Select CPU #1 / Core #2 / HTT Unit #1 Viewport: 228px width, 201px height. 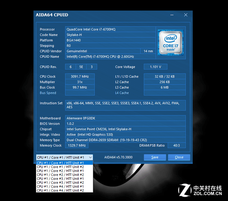pos(64,171)
